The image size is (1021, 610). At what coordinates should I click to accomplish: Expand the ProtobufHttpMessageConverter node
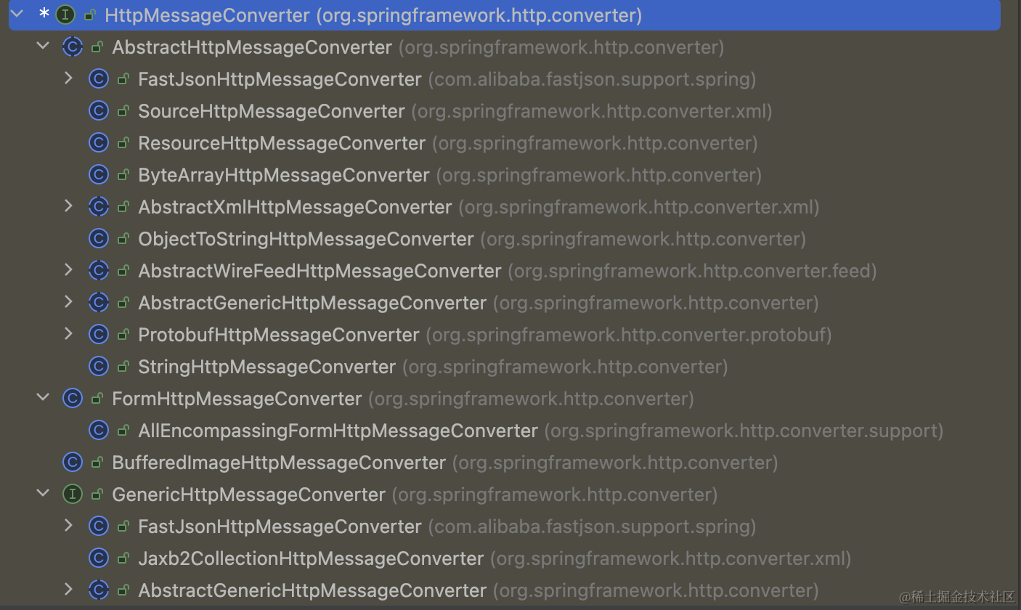(x=68, y=334)
